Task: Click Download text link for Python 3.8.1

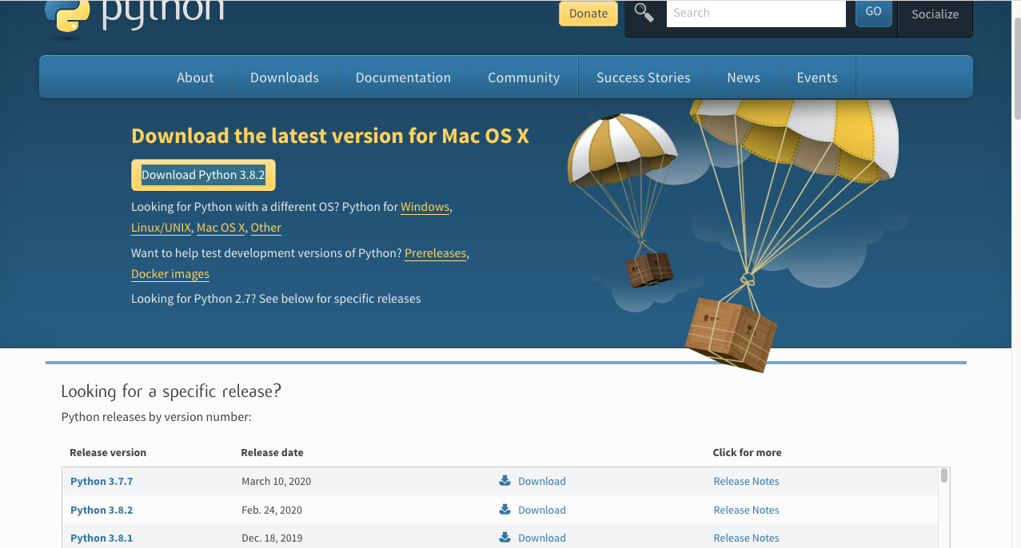Action: point(542,538)
